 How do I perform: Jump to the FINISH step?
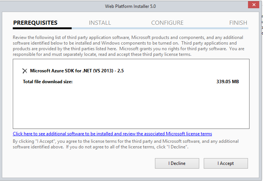(238, 23)
